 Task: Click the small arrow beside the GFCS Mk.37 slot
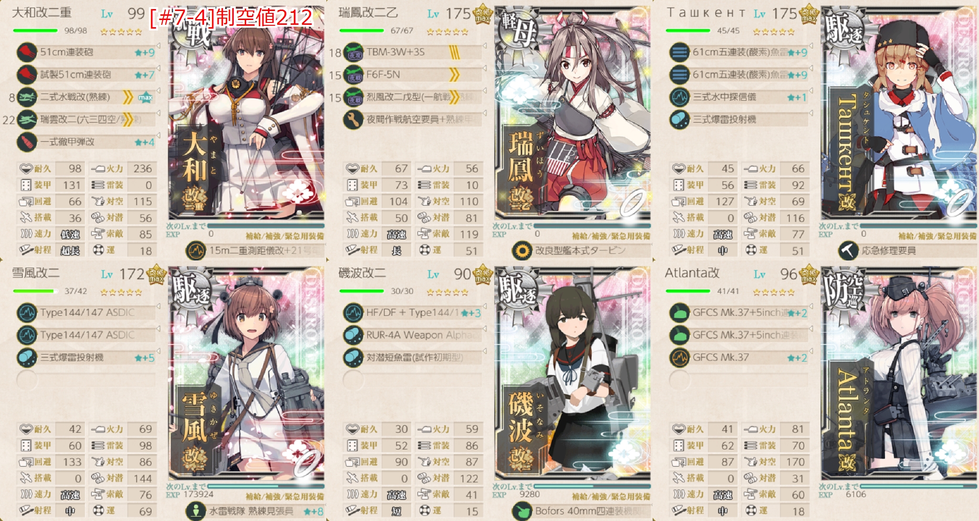pos(811,352)
